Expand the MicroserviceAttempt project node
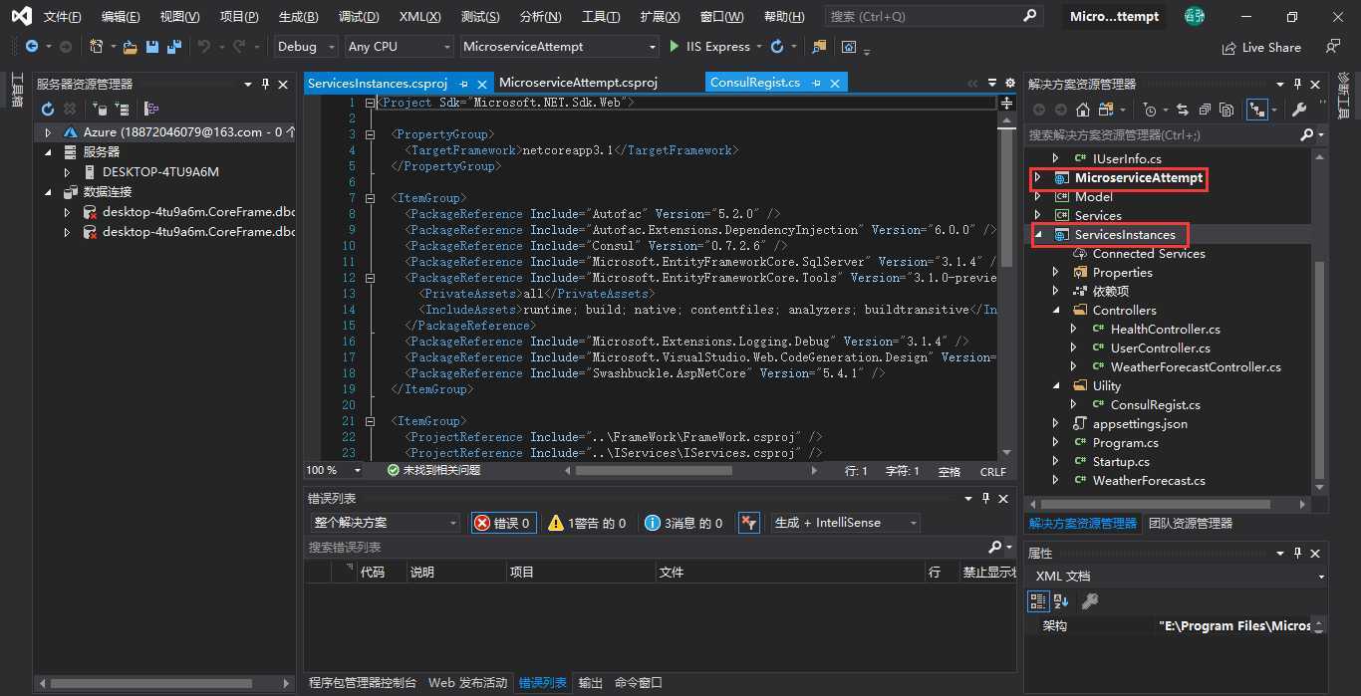 tap(1037, 178)
